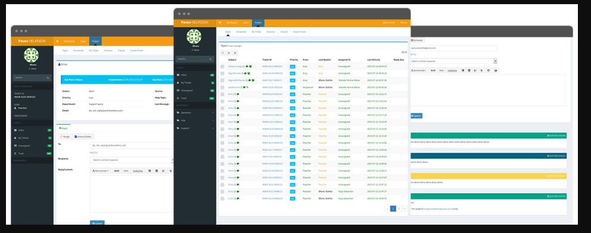Image resolution: width=591 pixels, height=233 pixels.
Task: Click the Inbox envelope icon in center sidebar
Action: pos(178,75)
